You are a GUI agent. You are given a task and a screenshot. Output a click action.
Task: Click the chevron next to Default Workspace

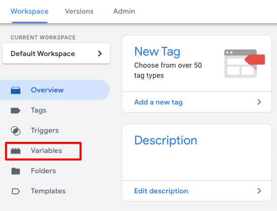coord(100,54)
